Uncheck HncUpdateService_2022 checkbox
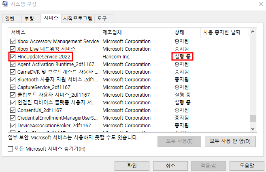Screen dimensions: 266x172 click(13, 56)
